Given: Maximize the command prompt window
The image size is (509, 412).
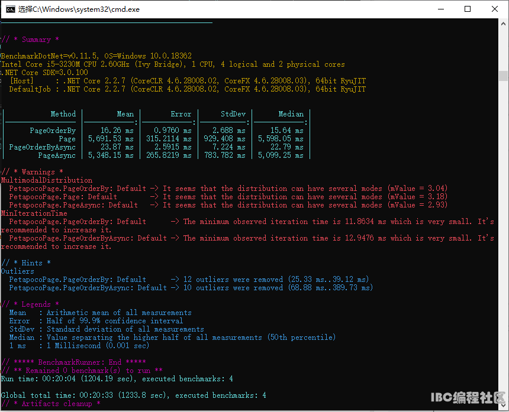Looking at the screenshot, I should [x=468, y=9].
